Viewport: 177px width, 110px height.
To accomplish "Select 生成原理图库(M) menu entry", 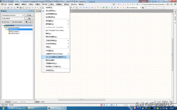I will (x=56, y=14).
